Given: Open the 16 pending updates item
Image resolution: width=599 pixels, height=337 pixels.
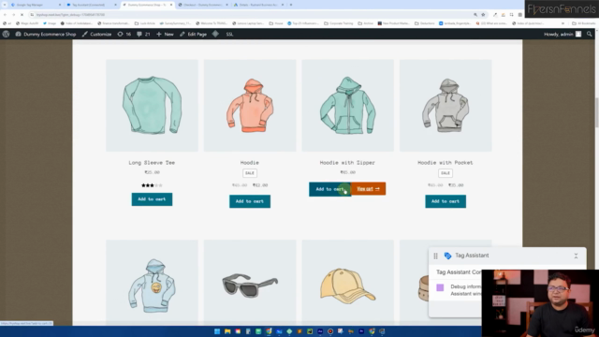Looking at the screenshot, I should [x=124, y=34].
